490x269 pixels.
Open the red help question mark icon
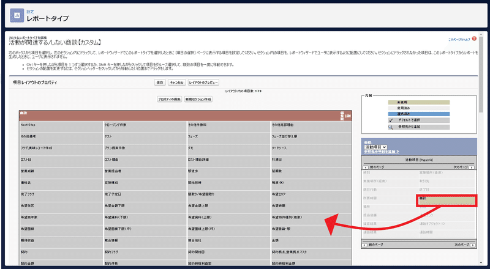[474, 39]
